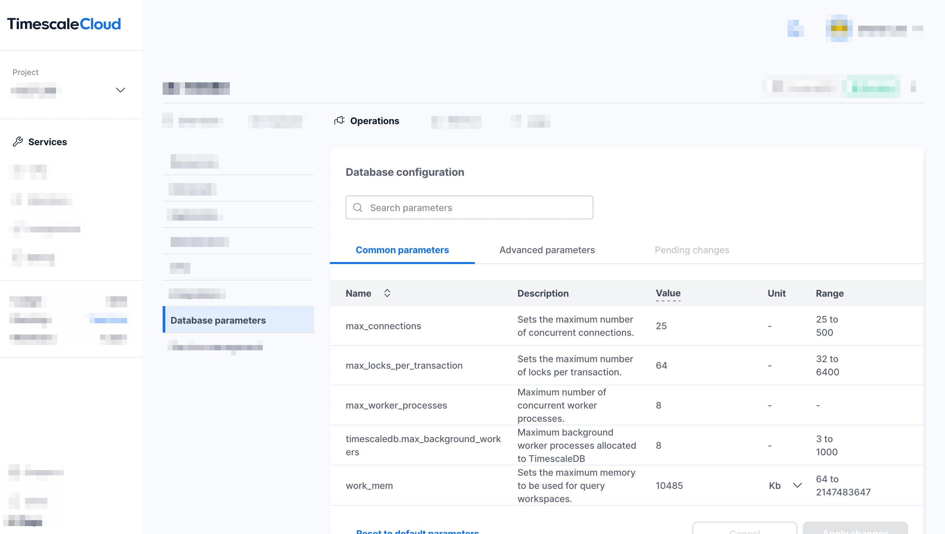
Task: Open the TimescaleCloud logo home link
Action: point(64,24)
